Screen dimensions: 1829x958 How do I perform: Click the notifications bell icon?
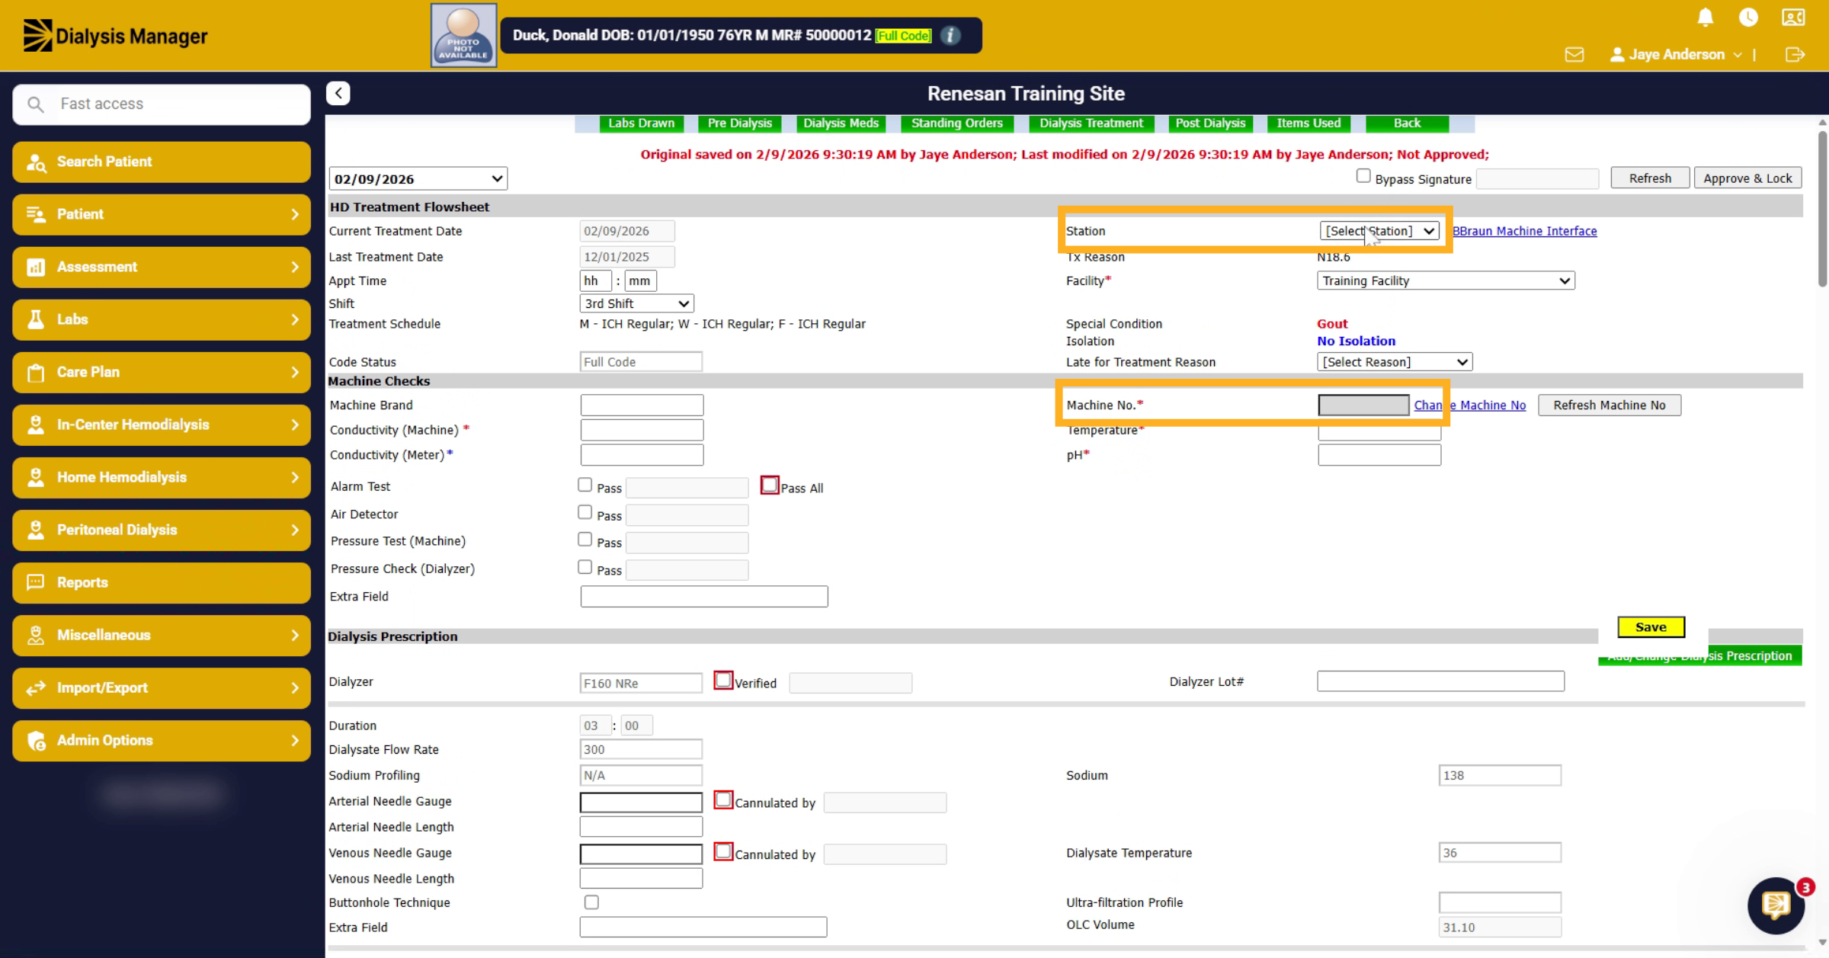(1706, 18)
